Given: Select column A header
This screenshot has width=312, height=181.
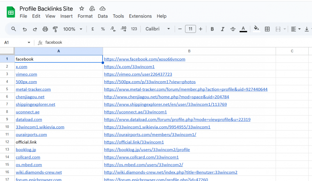Looking at the screenshot, I should (x=59, y=51).
